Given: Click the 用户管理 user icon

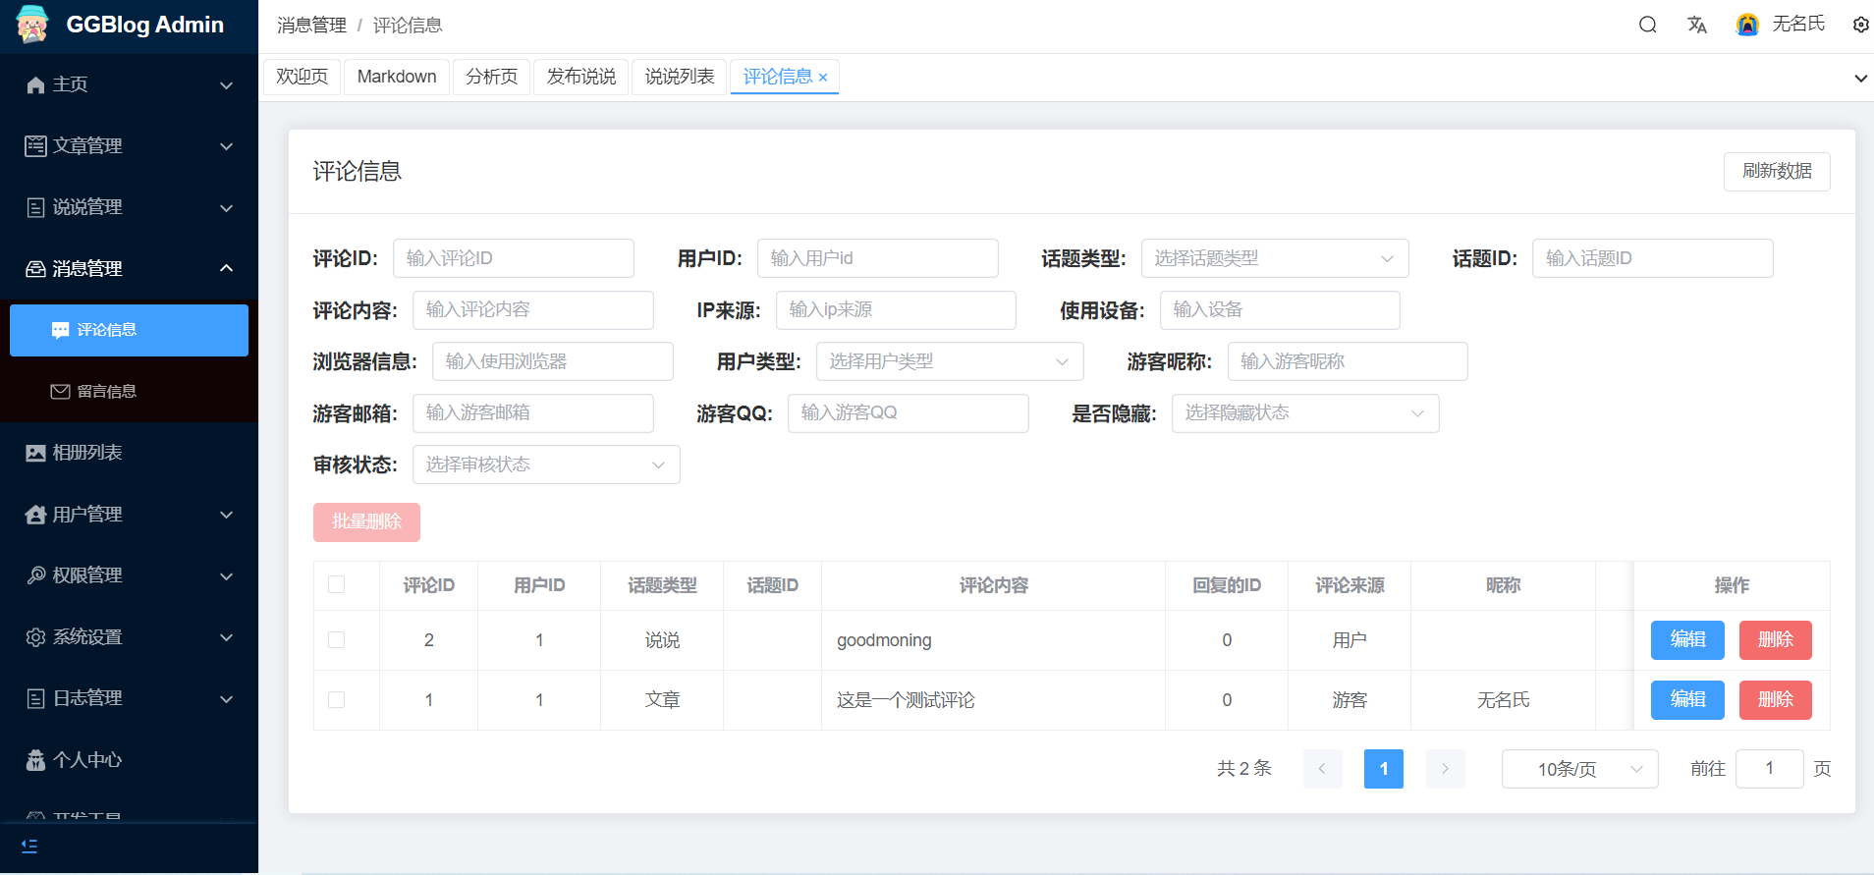Looking at the screenshot, I should coord(35,515).
